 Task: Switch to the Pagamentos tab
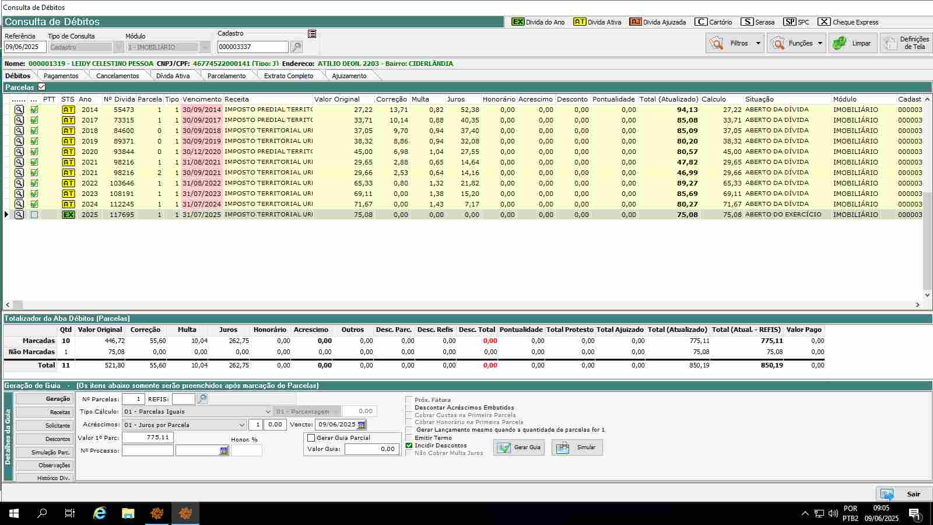pyautogui.click(x=61, y=76)
